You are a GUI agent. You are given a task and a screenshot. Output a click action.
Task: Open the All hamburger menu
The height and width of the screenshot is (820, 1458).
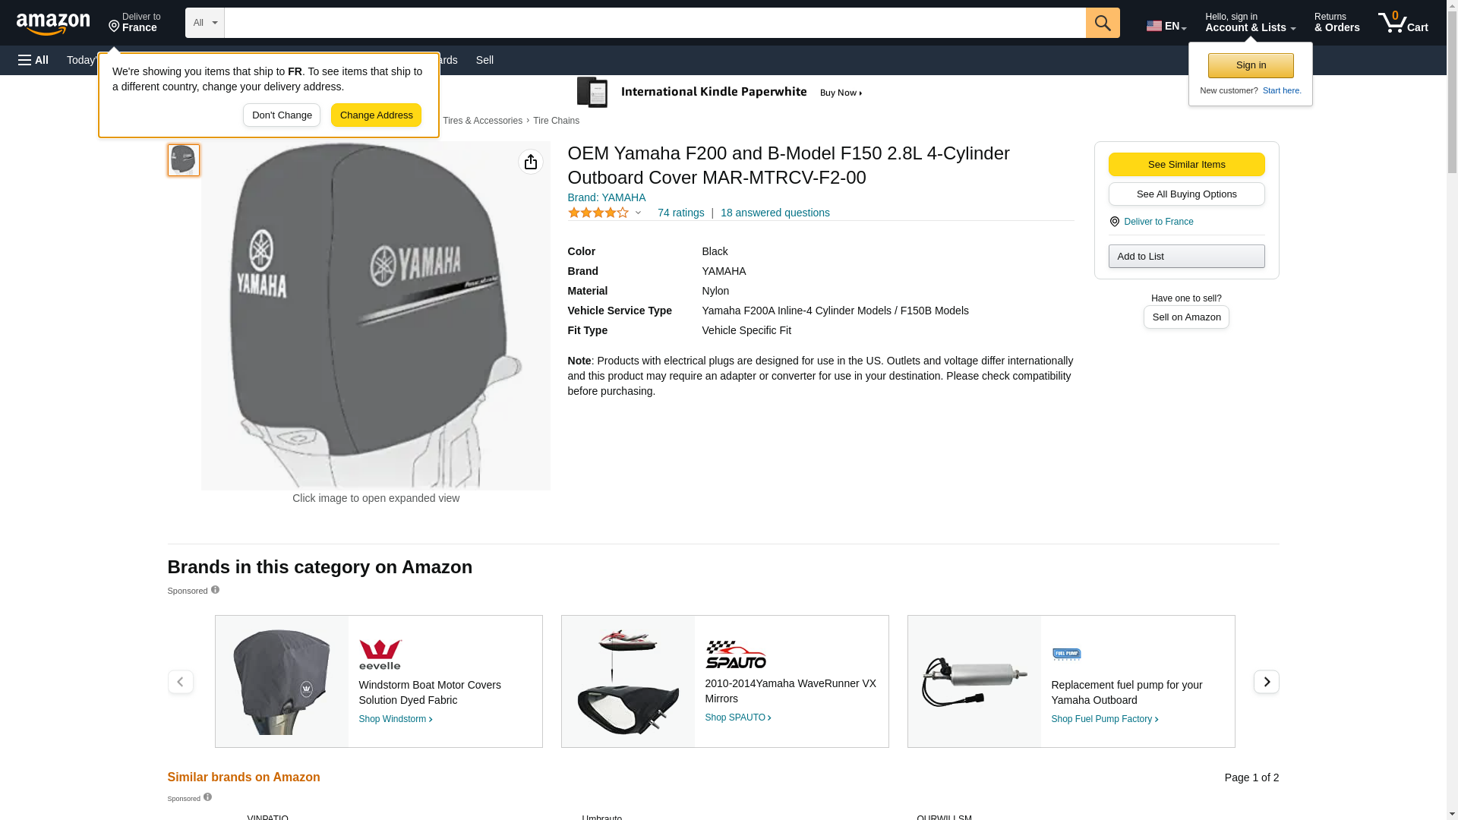click(33, 60)
